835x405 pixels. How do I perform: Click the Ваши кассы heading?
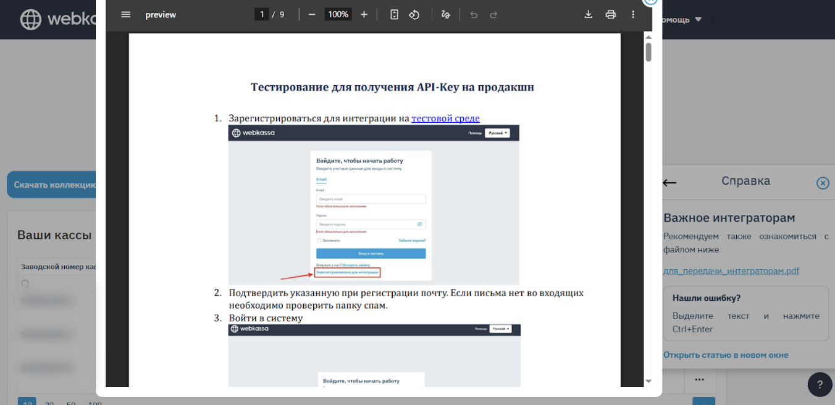click(54, 235)
